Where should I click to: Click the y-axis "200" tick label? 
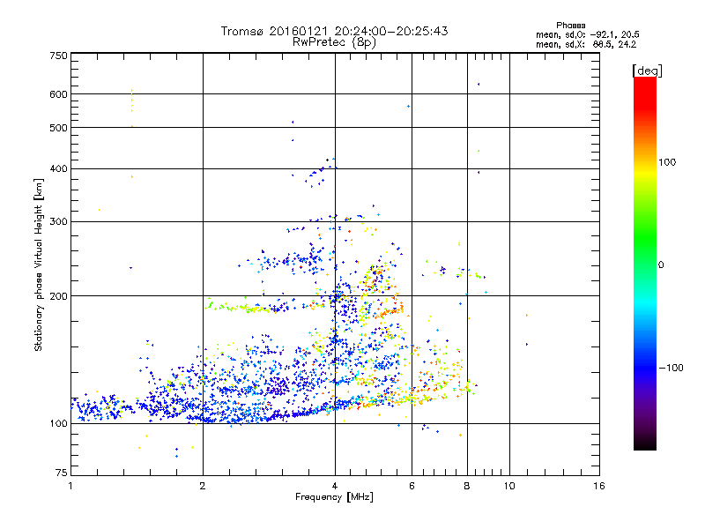point(58,296)
